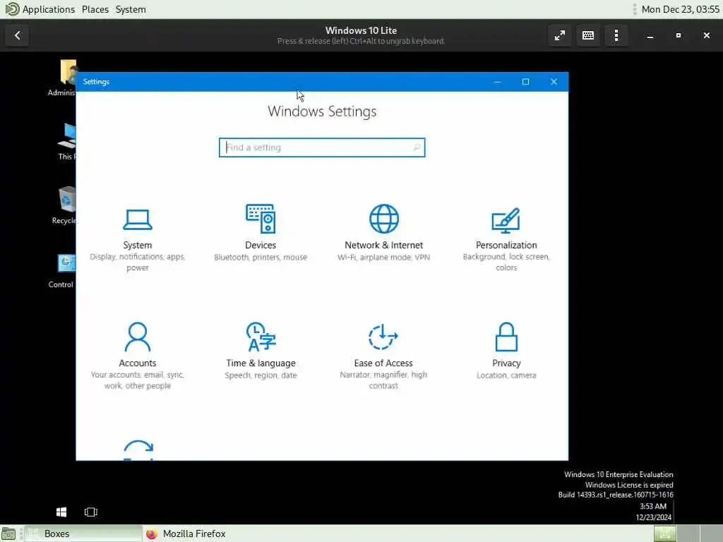
Task: Click the Windows Settings heading
Action: 322,112
